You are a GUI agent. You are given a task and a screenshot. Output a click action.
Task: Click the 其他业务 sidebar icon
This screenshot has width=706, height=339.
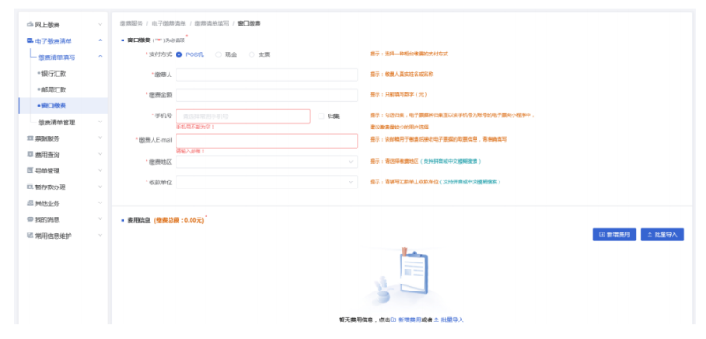[x=30, y=203]
